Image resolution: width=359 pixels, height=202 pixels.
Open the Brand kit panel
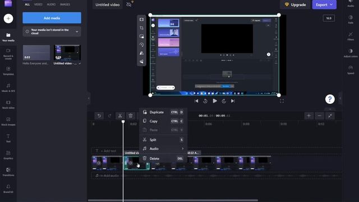[x=8, y=189]
